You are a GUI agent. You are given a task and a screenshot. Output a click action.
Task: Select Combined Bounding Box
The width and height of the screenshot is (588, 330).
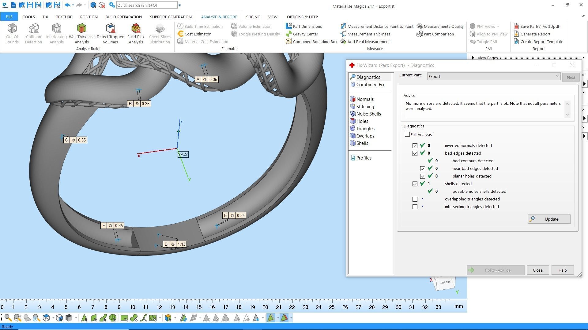point(311,42)
